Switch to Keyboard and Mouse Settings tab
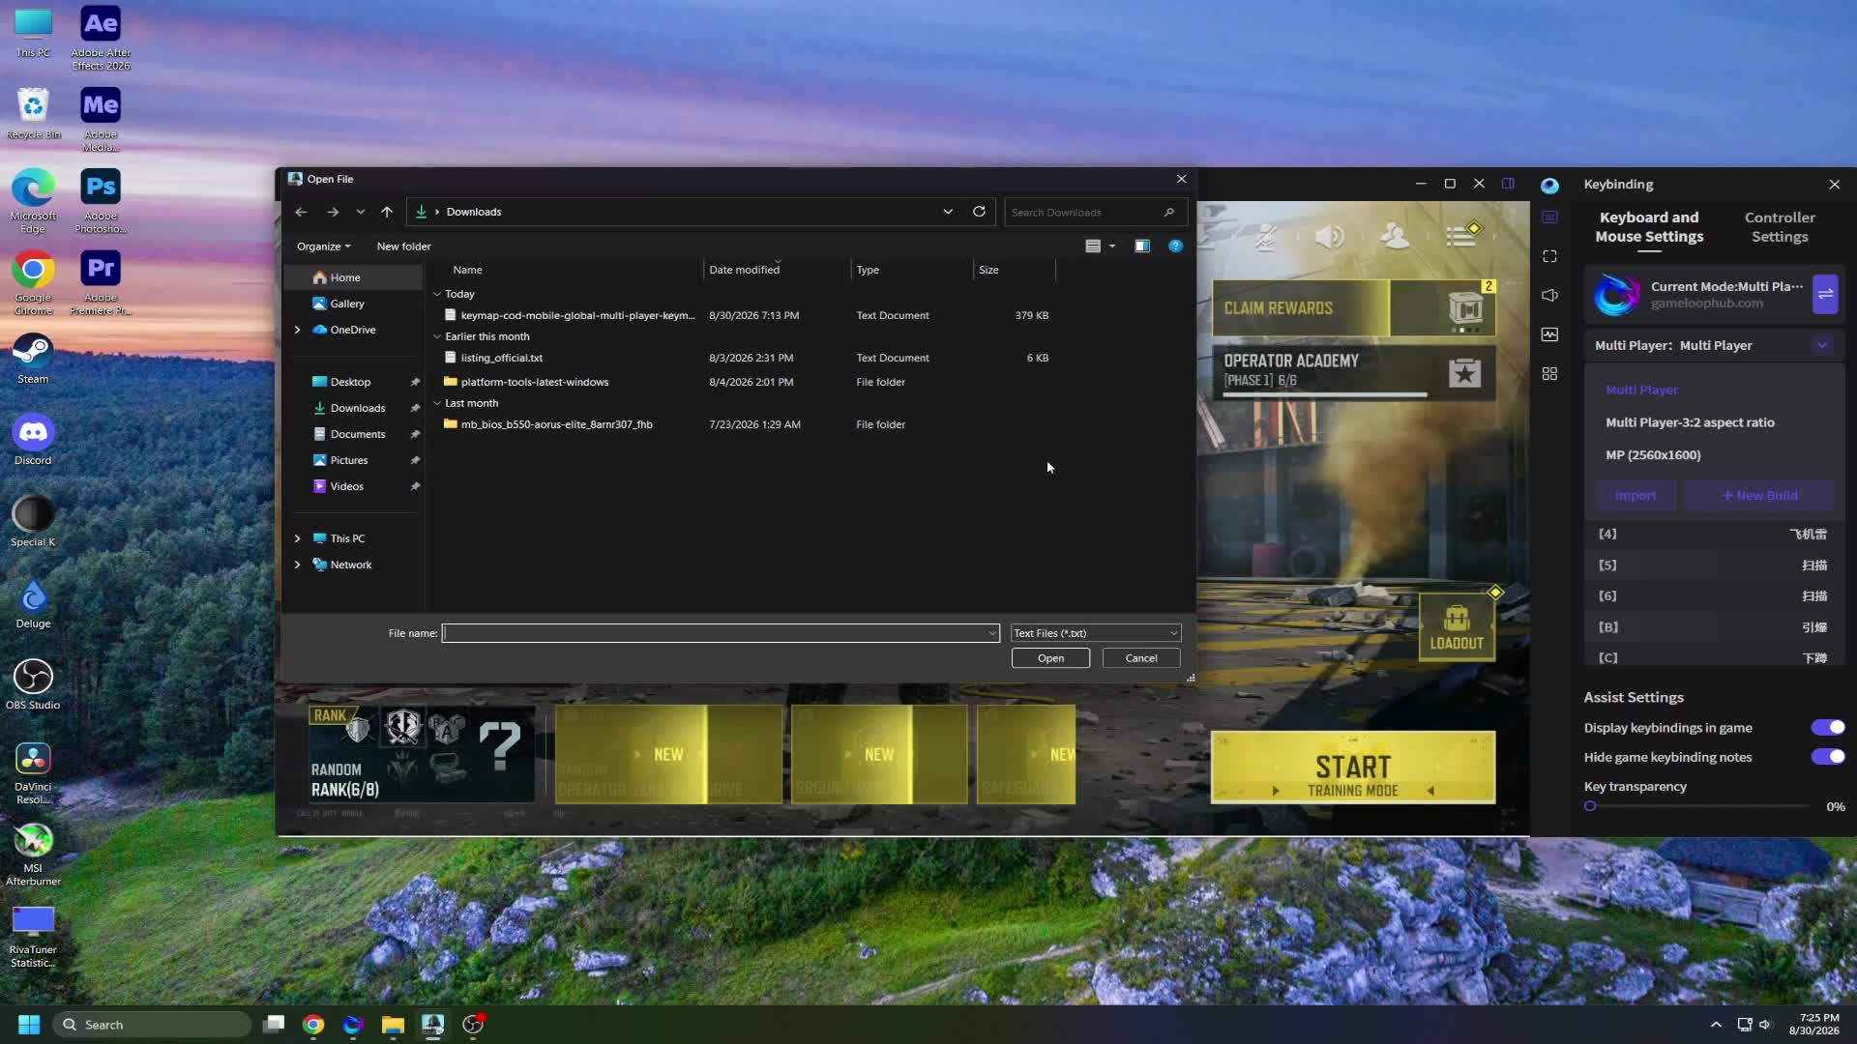 (x=1649, y=227)
